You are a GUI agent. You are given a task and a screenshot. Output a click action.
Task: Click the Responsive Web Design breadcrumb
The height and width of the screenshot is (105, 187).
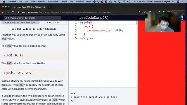[20, 22]
